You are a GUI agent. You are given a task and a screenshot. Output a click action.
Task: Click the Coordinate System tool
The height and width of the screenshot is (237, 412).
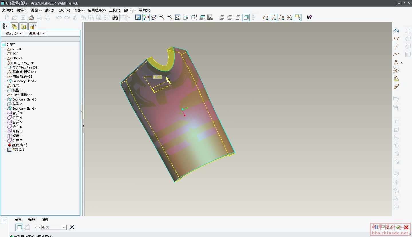click(x=396, y=70)
